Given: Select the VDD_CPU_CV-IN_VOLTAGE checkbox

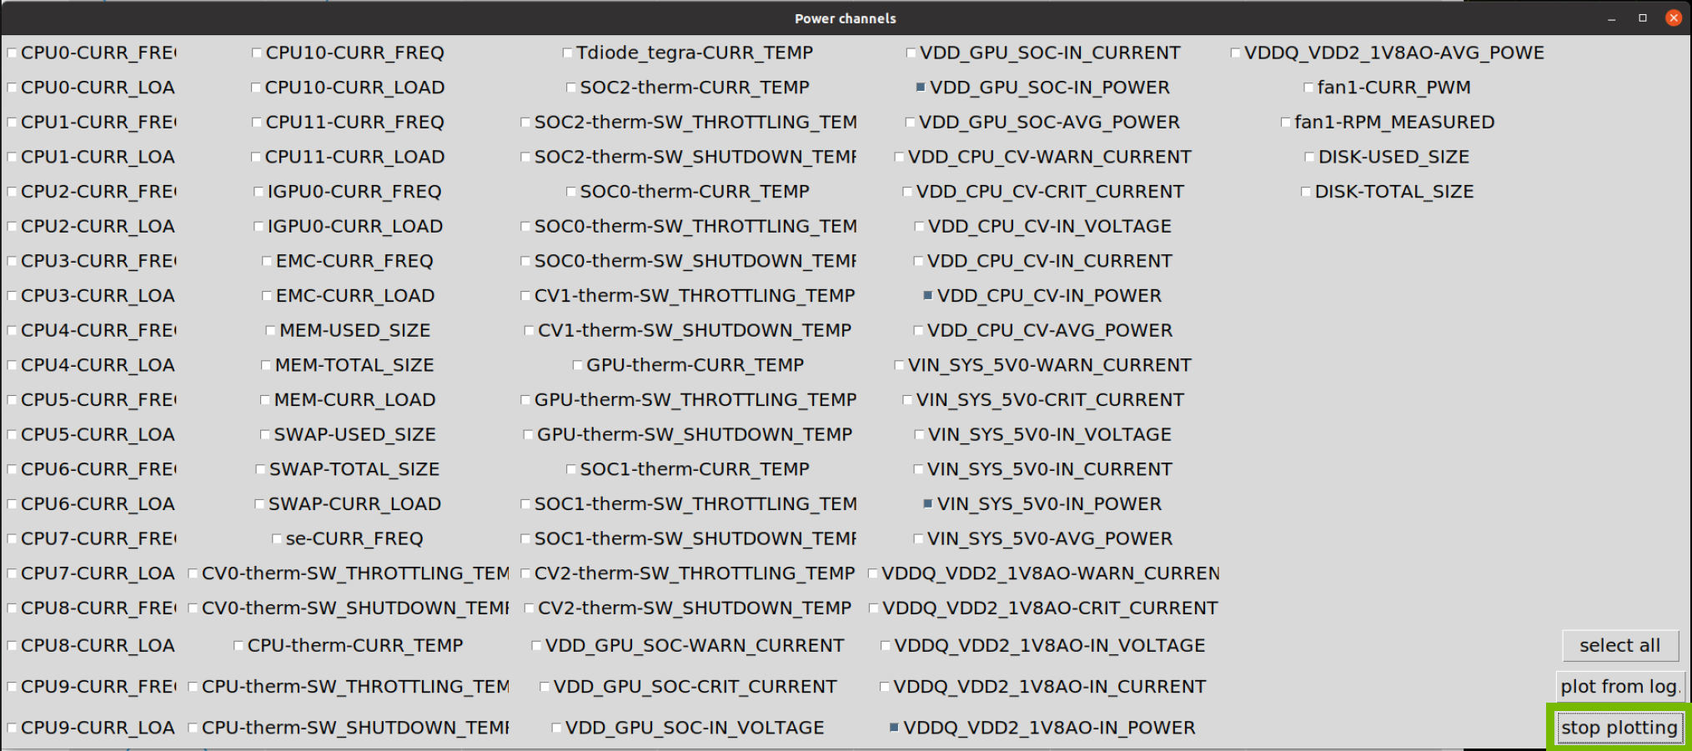Looking at the screenshot, I should 919,227.
